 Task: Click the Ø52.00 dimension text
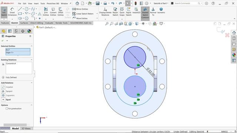(151, 72)
